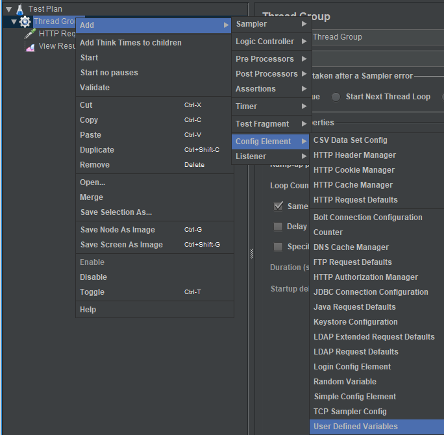Screen dimensions: 444x435
Task: Add User Defined Variables
Action: tap(377, 427)
